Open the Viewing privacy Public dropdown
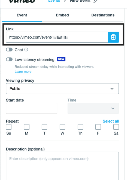127x180 pixels. tap(62, 89)
